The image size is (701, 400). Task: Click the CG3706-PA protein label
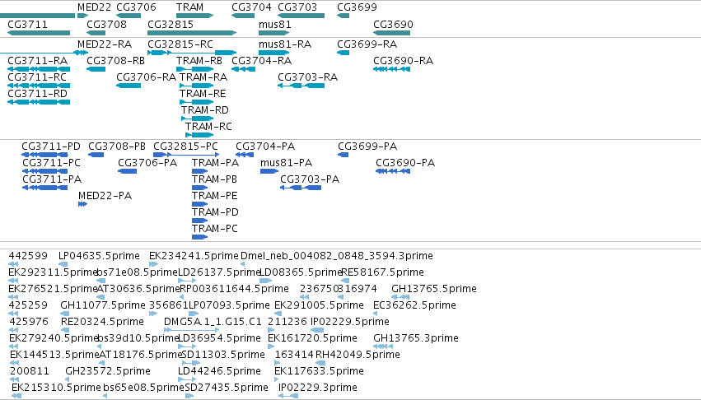[x=147, y=163]
